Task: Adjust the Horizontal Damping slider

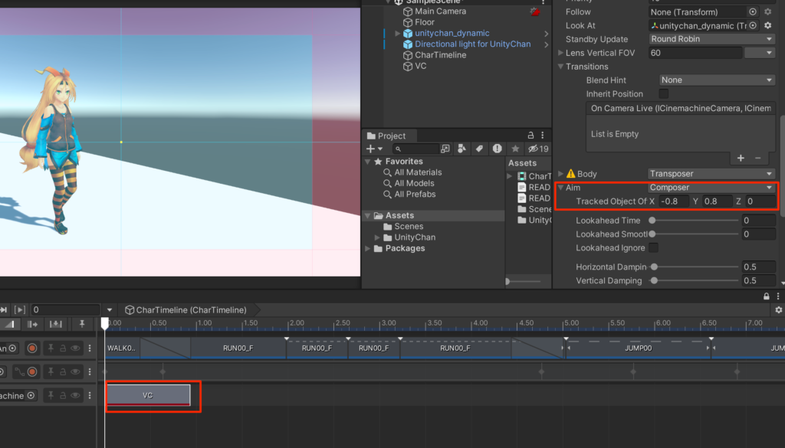Action: click(x=695, y=267)
